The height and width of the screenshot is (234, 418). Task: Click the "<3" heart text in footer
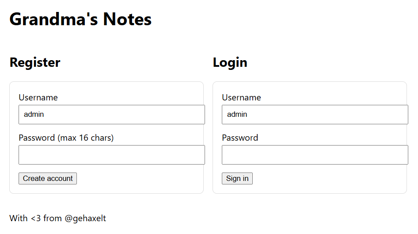click(36, 218)
